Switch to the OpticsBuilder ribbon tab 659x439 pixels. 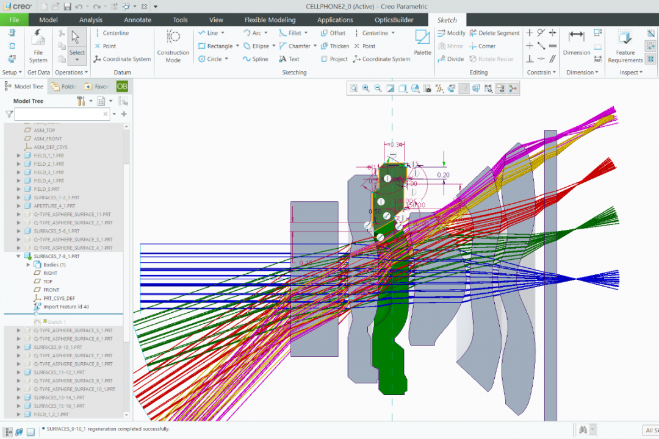394,20
